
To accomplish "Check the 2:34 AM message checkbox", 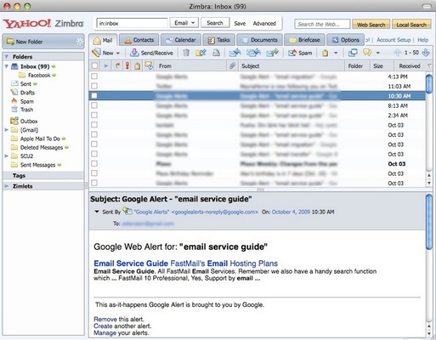I will coord(94,115).
